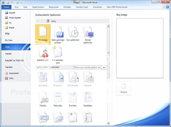The image size is (171, 127).
Task: Select Var olandan yeni
Action: point(58,55)
